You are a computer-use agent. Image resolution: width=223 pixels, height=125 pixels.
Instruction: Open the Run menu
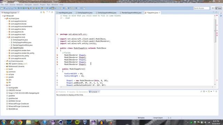click(x=48, y=5)
